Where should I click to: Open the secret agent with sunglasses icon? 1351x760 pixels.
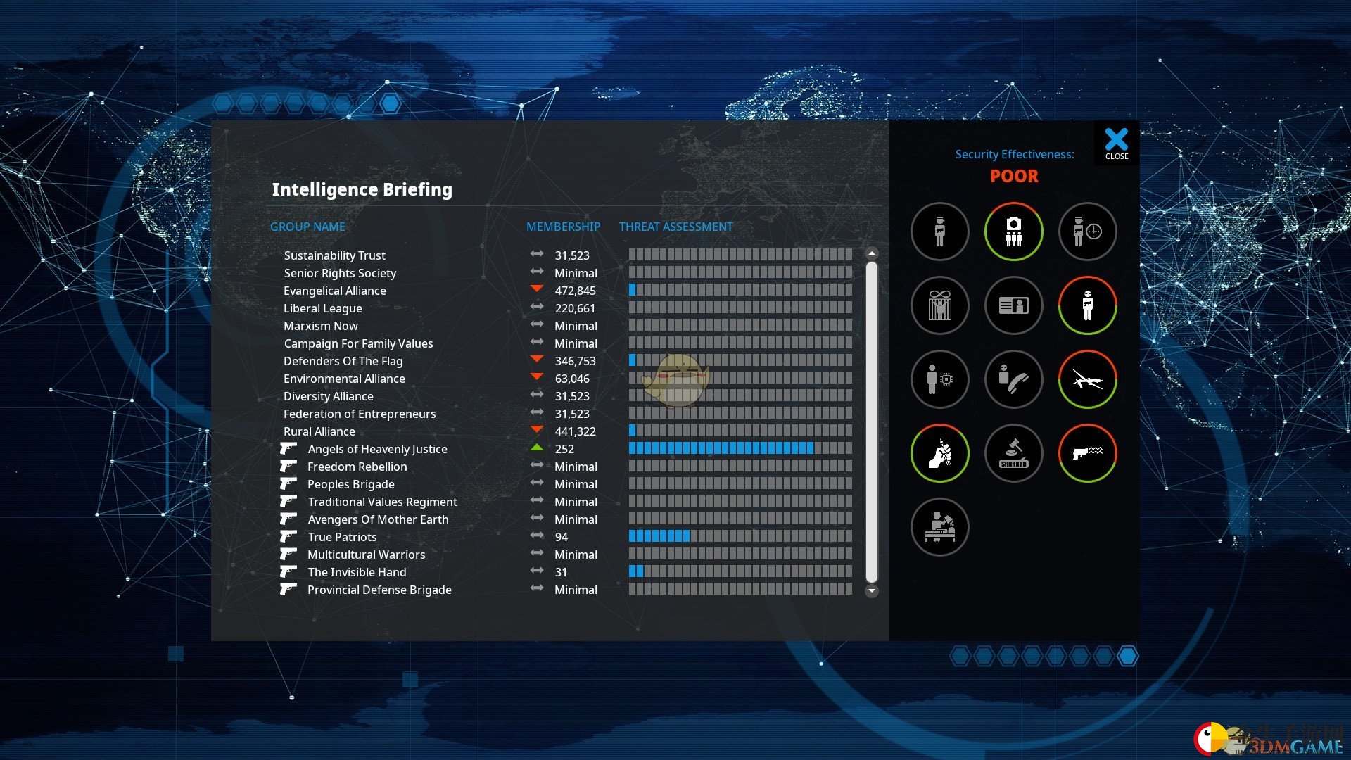pyautogui.click(x=1087, y=305)
